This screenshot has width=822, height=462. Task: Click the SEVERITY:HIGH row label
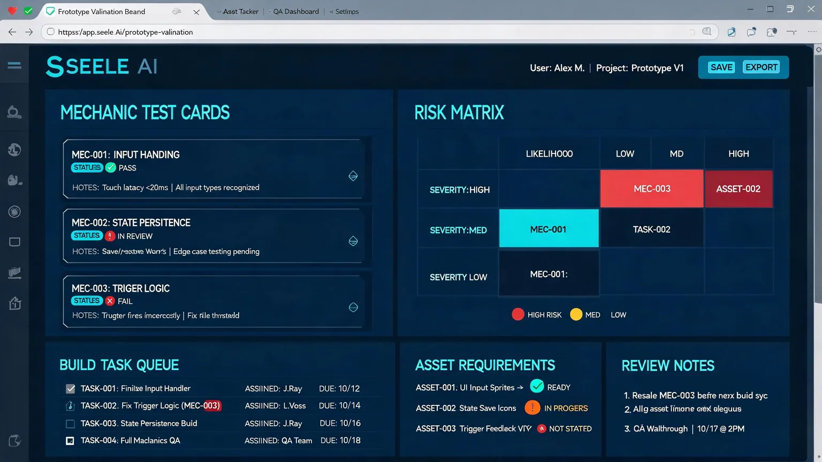[x=459, y=190]
